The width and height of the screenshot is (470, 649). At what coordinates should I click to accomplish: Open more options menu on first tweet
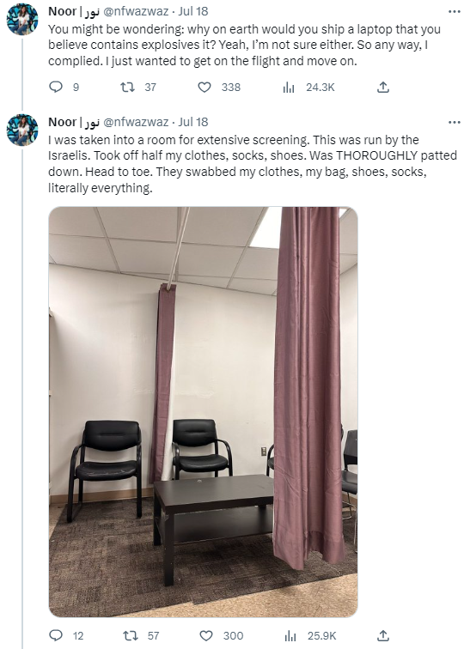pos(455,12)
